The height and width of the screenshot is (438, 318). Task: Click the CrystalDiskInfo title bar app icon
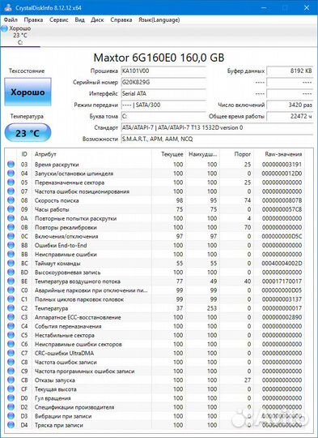pyautogui.click(x=8, y=7)
